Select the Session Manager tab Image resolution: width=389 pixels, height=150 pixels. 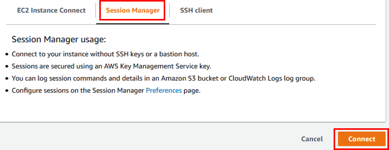133,10
